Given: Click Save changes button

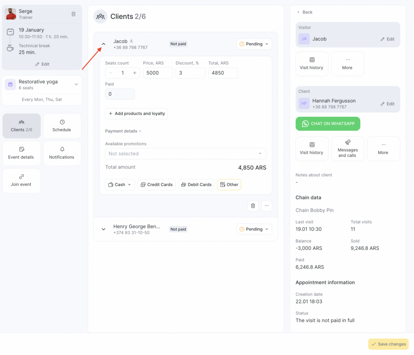Looking at the screenshot, I should 388,344.
